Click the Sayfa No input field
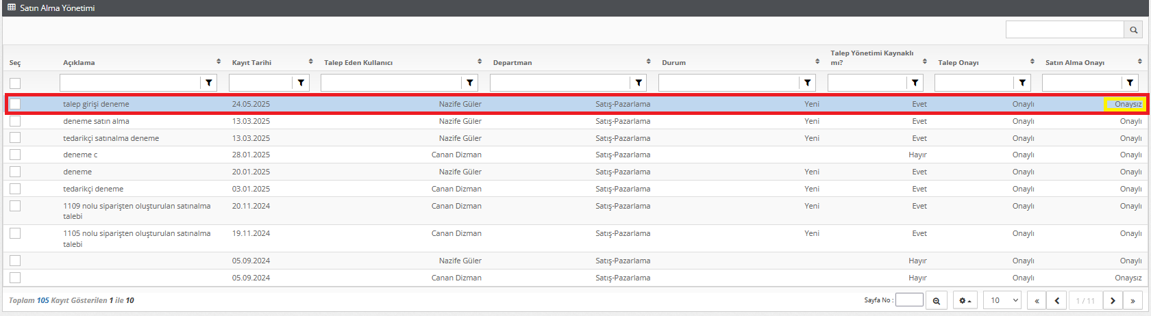The height and width of the screenshot is (316, 1151). click(909, 300)
